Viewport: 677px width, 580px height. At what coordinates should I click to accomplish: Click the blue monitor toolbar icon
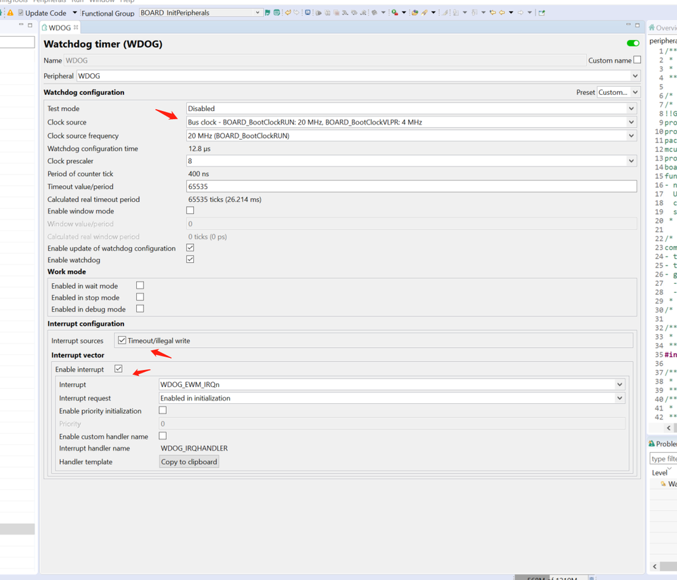tap(308, 12)
